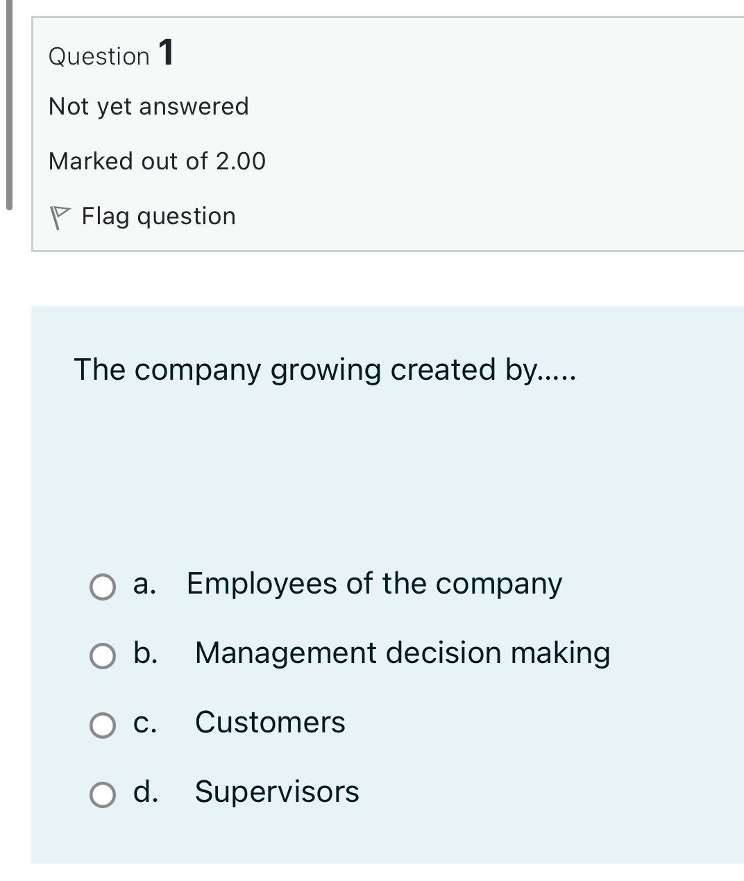
Task: Select radio button for option c
Action: [102, 725]
